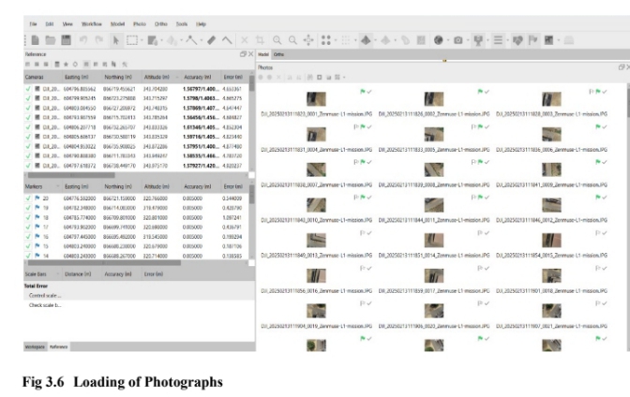Select photo thumbnail DJI_20250213111823_0001
The image size is (630, 397).
click(315, 98)
